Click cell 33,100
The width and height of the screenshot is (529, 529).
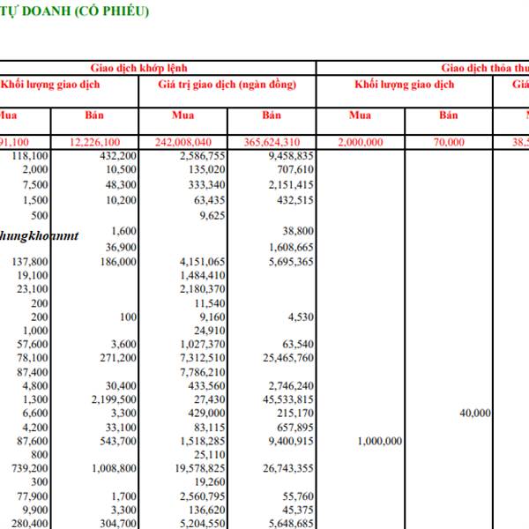pyautogui.click(x=122, y=428)
